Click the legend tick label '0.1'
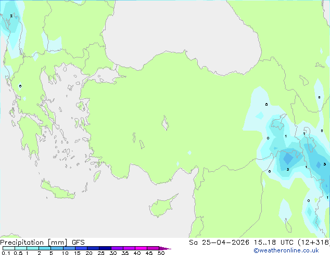The width and height of the screenshot is (330, 255). click(6, 253)
